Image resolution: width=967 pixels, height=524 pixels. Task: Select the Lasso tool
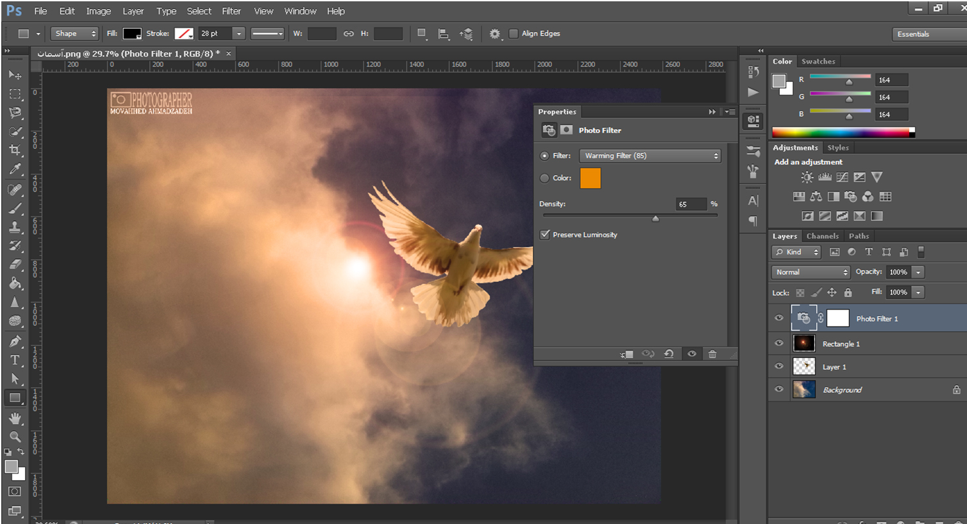point(14,113)
